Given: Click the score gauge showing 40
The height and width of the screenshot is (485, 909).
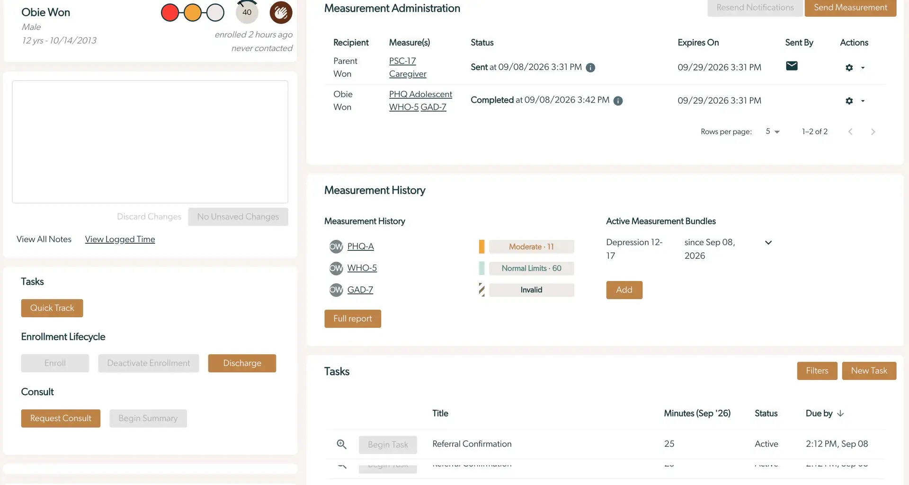Looking at the screenshot, I should (247, 12).
